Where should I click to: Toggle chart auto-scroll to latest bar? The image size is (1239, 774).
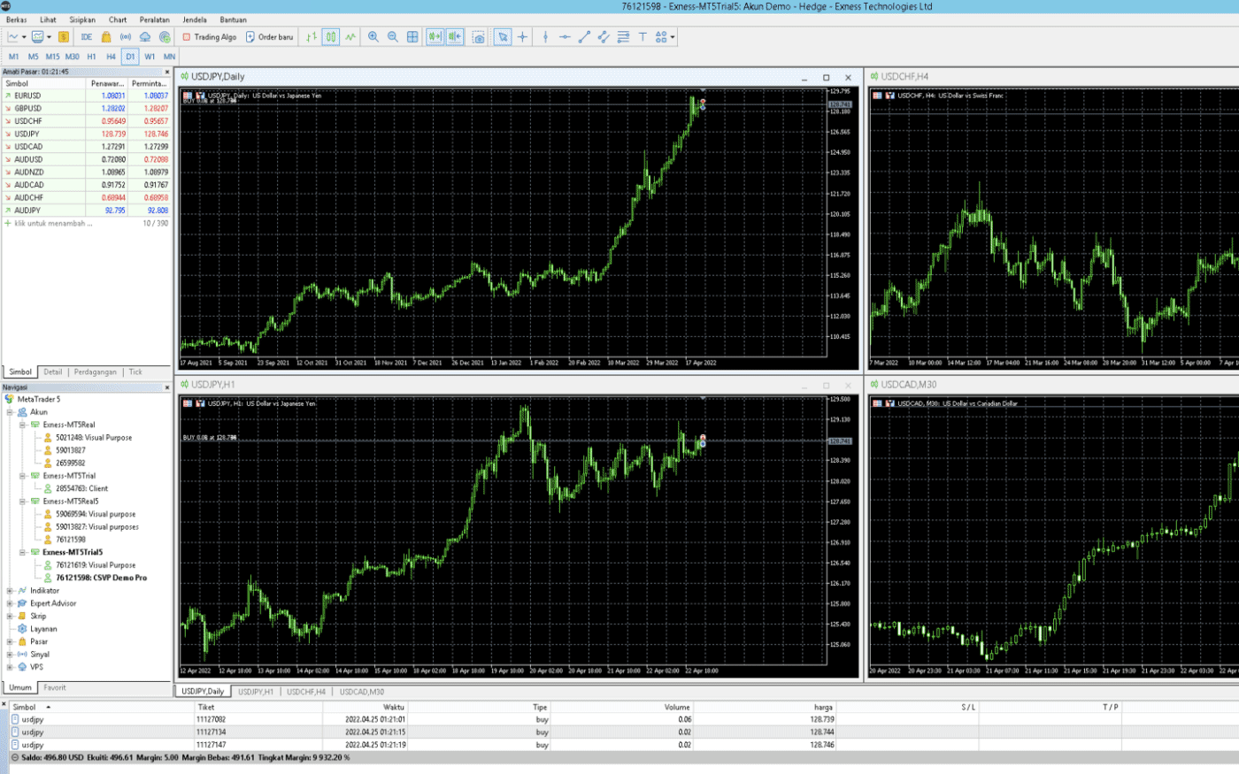tap(435, 37)
